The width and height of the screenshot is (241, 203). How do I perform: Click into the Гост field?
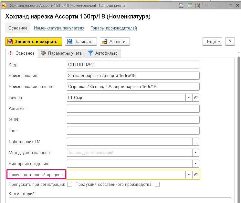point(133,130)
